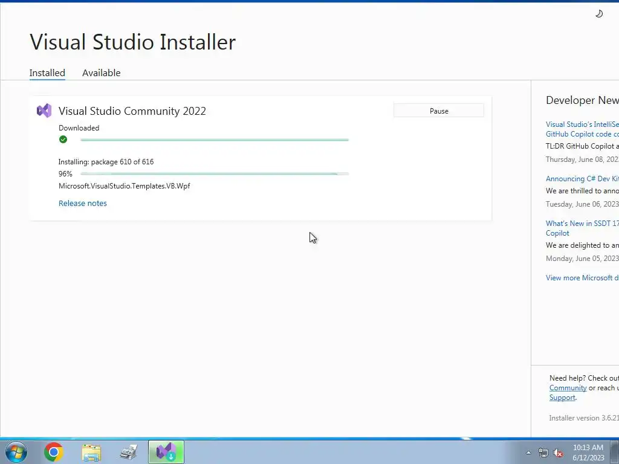This screenshot has height=464, width=619.
Task: Open the Announcing C# Dev Kit article
Action: pyautogui.click(x=582, y=179)
